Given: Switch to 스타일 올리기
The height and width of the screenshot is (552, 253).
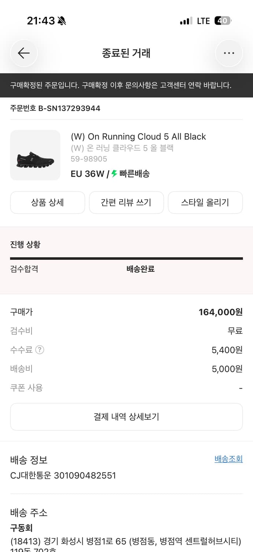Looking at the screenshot, I should point(205,202).
